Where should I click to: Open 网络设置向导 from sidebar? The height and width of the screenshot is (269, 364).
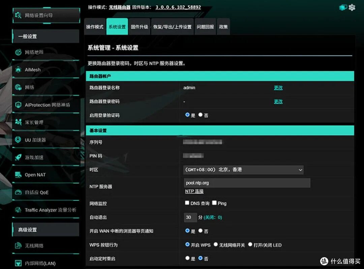pos(47,15)
